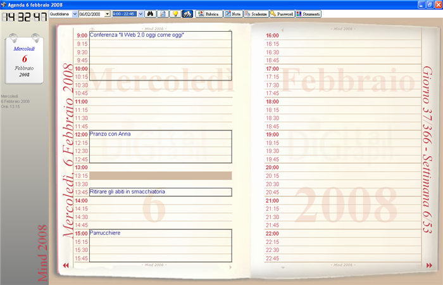Open the Password manager button
Viewport: 443px width, 285px height.
coord(282,14)
